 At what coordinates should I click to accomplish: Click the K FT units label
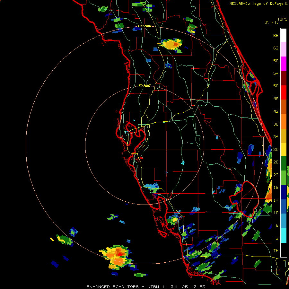[x=271, y=22]
